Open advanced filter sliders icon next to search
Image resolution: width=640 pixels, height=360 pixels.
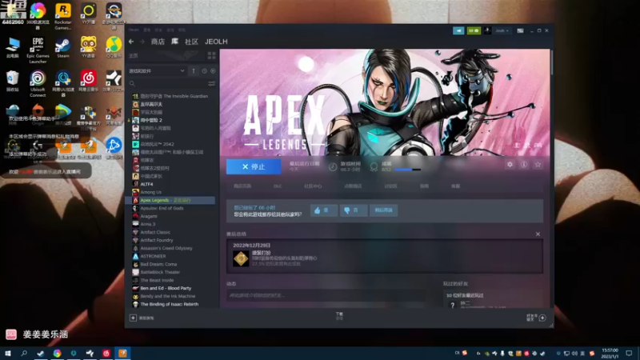(x=211, y=84)
